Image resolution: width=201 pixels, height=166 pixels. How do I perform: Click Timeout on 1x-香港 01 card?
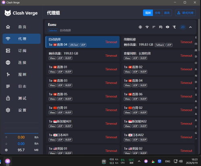coord(111,69)
